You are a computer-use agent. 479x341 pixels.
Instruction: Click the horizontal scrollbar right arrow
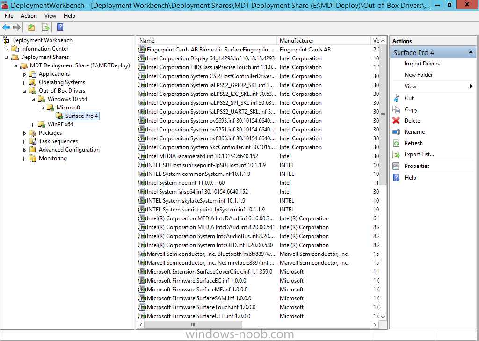[375, 325]
